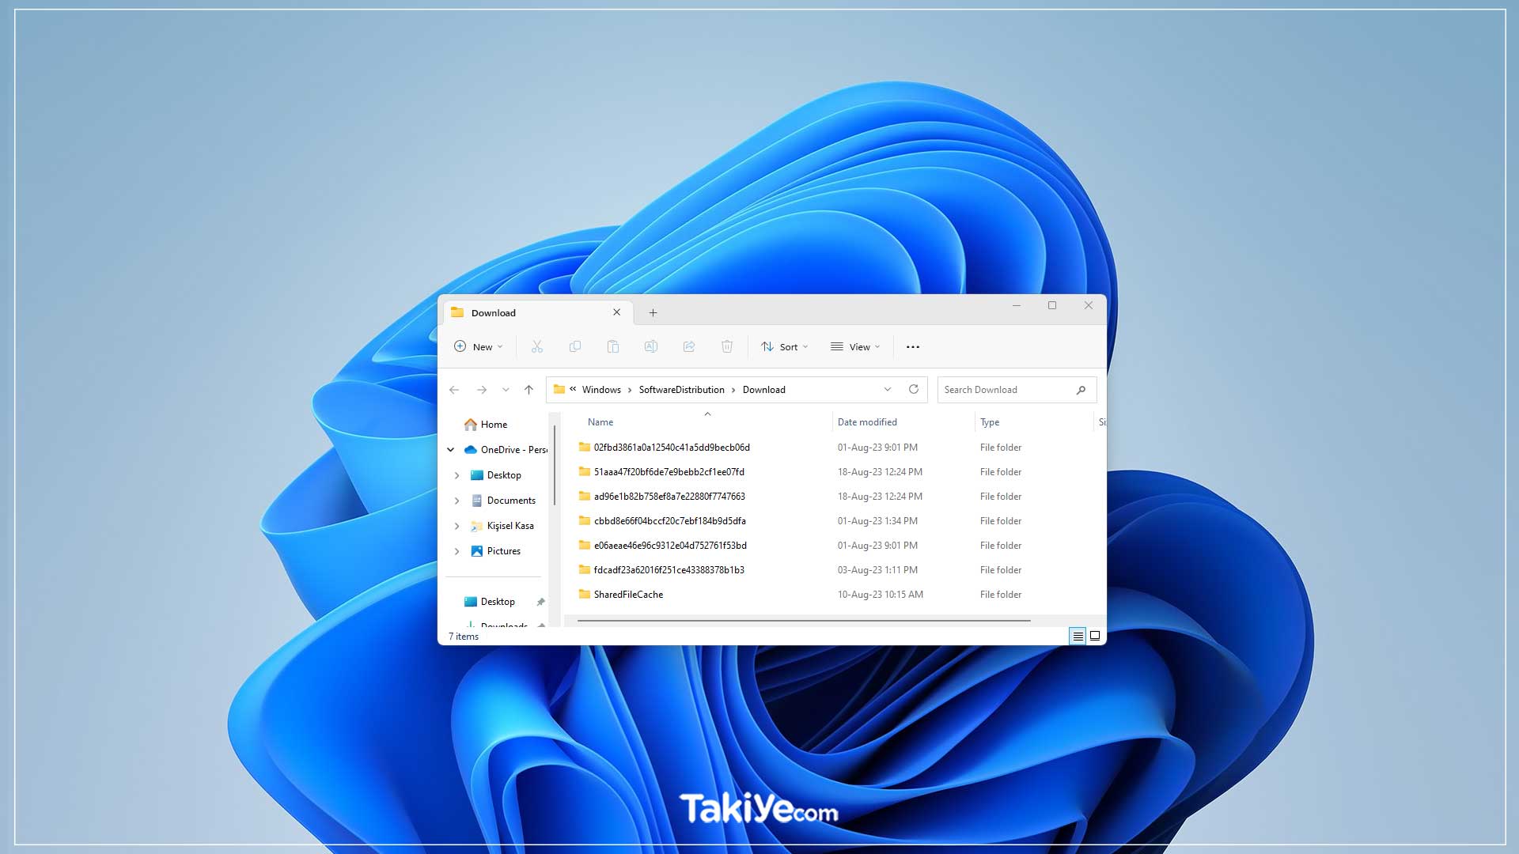Add a new tab with plus
1519x854 pixels.
(653, 313)
